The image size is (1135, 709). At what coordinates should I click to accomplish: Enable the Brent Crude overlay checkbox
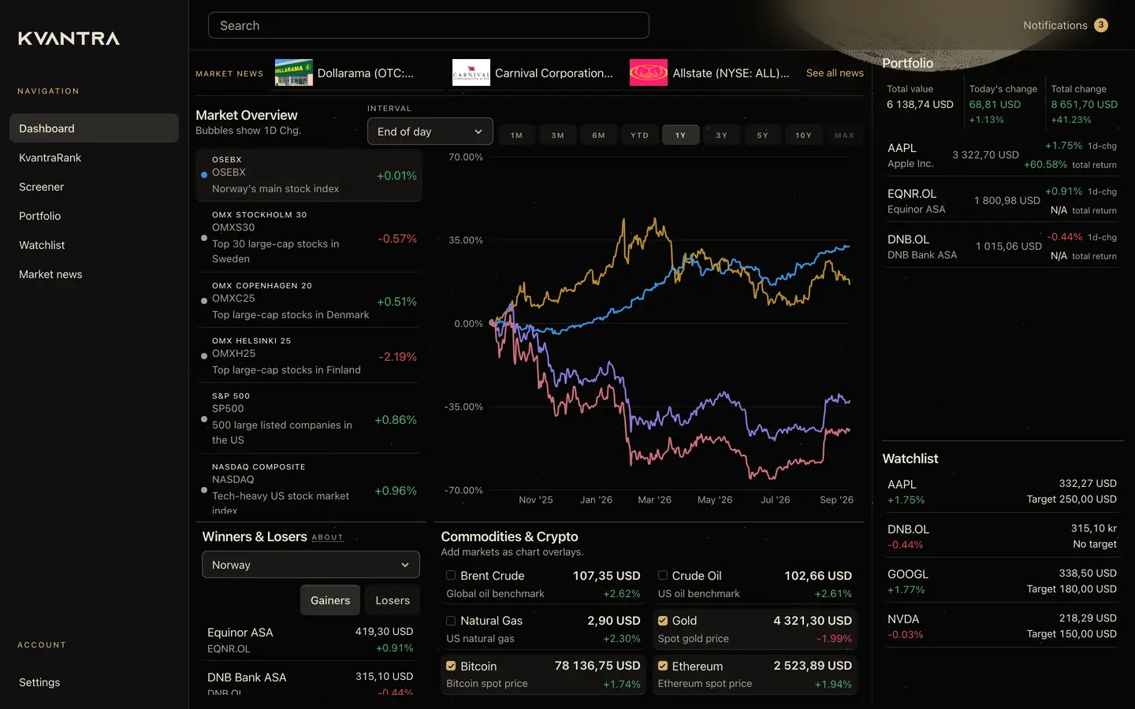tap(451, 575)
